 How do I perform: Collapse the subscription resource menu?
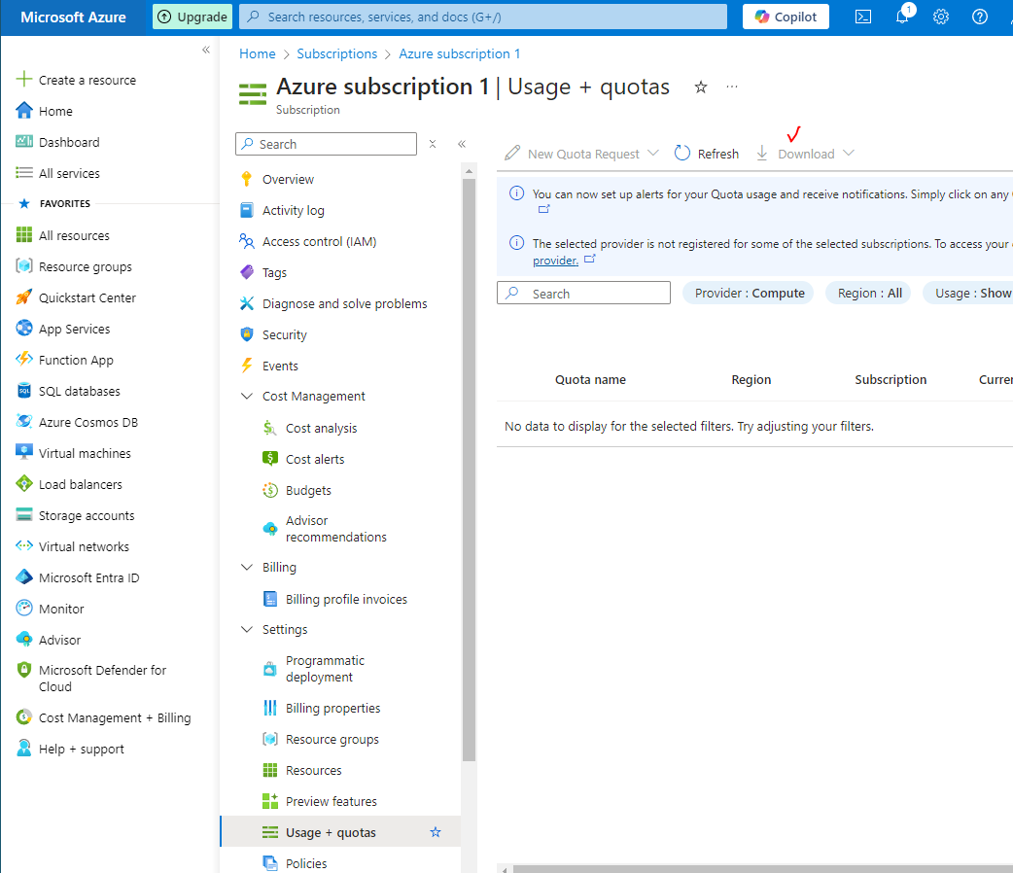[x=462, y=144]
